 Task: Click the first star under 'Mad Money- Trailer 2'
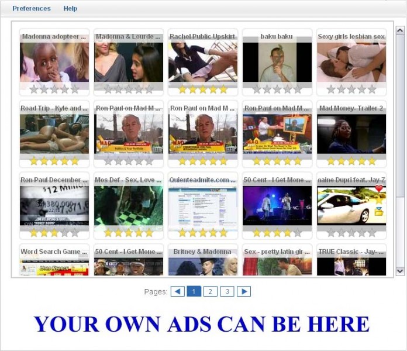coord(331,161)
